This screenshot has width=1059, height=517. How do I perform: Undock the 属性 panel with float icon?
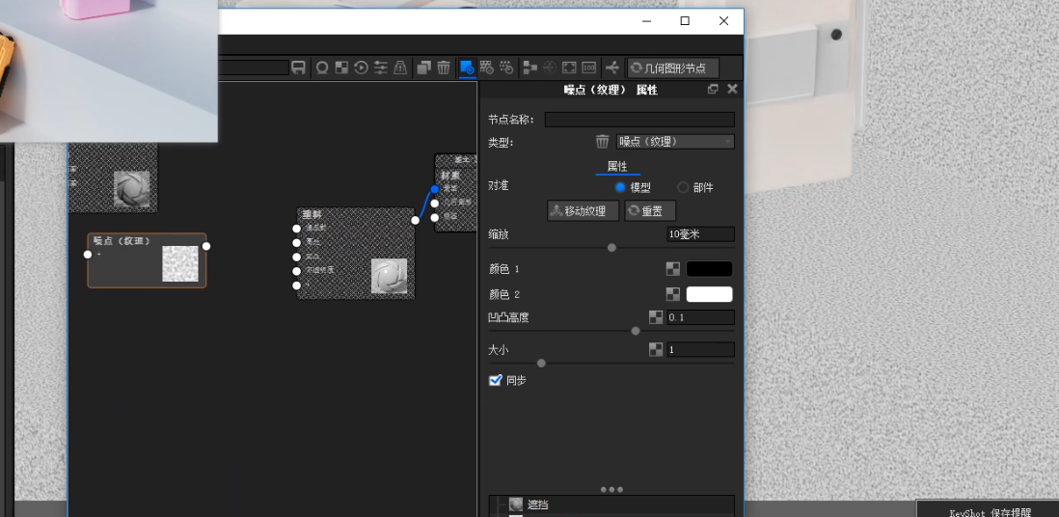713,89
